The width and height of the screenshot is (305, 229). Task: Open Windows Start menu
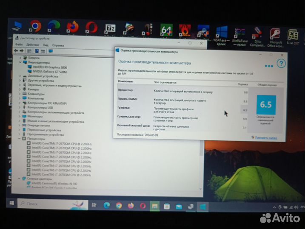pyautogui.click(x=11, y=203)
